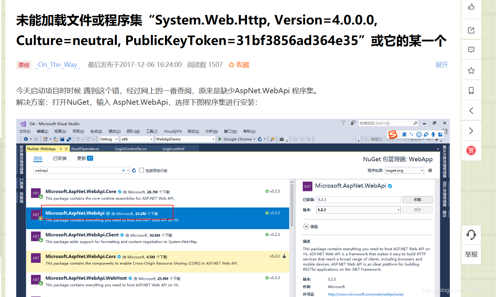Click the refresh icon next to webapi search
This screenshot has height=297, width=496.
tap(134, 170)
